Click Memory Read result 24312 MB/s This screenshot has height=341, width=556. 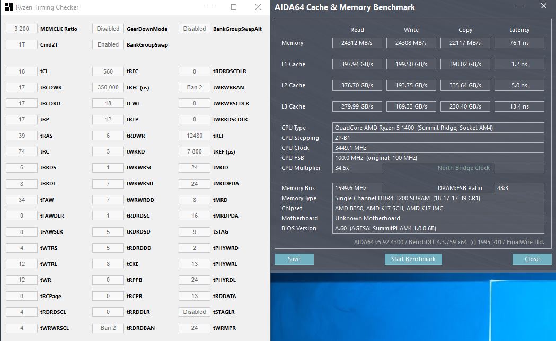(357, 43)
